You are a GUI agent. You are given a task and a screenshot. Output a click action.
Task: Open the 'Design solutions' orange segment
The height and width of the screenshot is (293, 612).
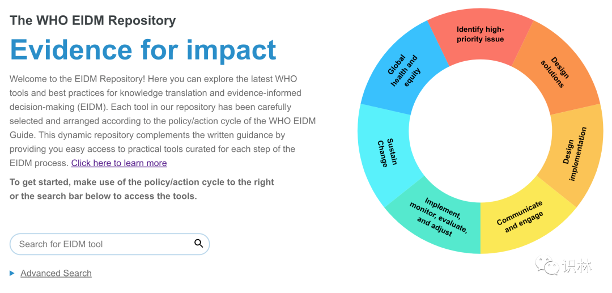[x=556, y=71]
